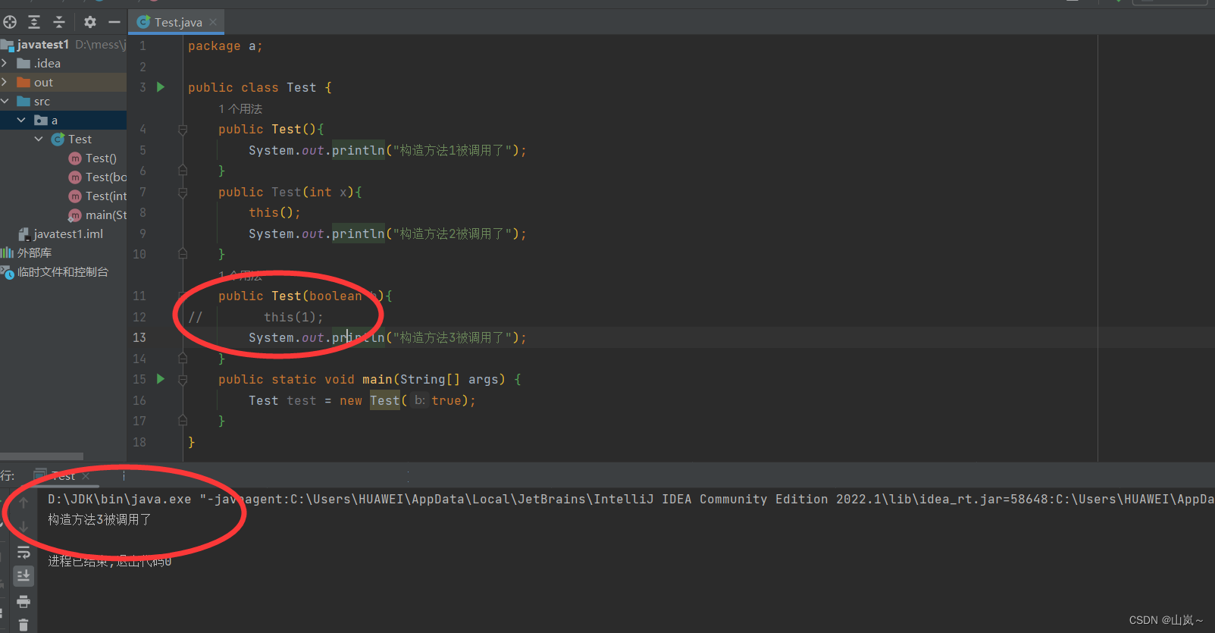Click the down arrow in run console toolbar

click(23, 526)
